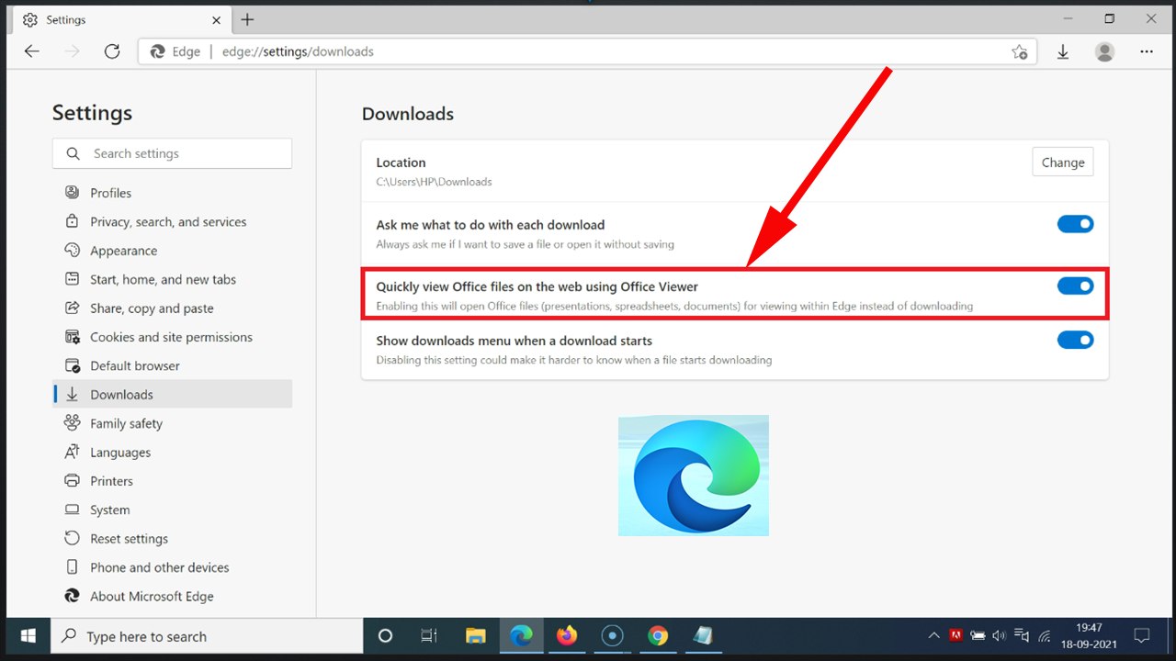Click the Downloads page heading
This screenshot has width=1176, height=661.
point(408,114)
